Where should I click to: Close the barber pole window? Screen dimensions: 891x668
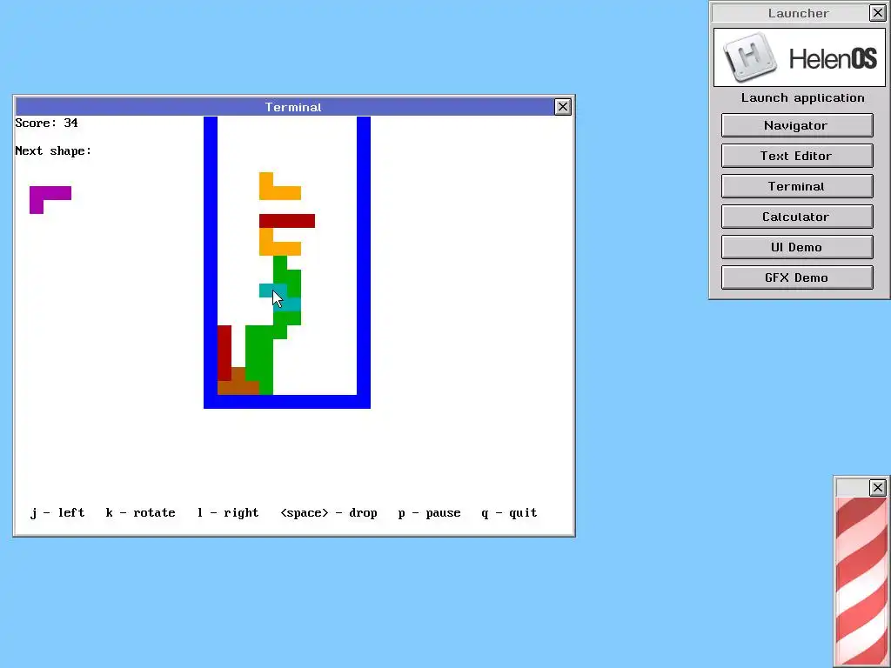point(877,487)
